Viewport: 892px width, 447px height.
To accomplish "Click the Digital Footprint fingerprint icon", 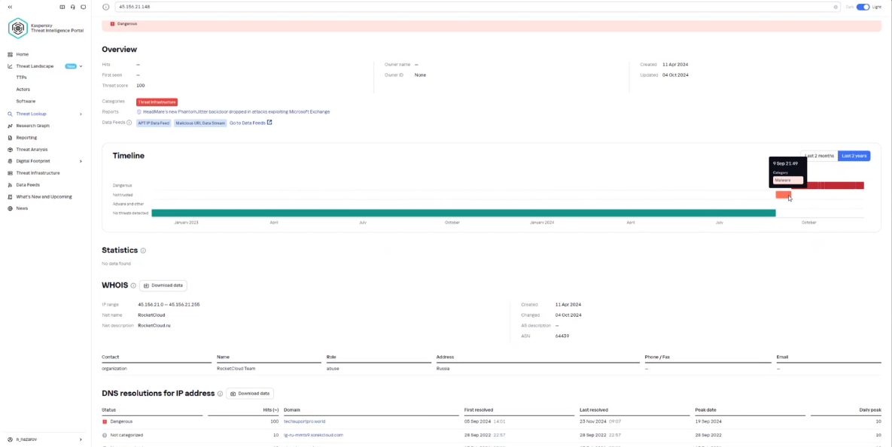I will point(11,161).
